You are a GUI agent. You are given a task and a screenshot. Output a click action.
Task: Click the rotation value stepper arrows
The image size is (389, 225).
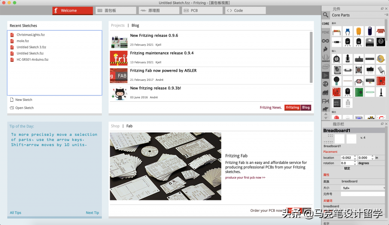(355, 163)
